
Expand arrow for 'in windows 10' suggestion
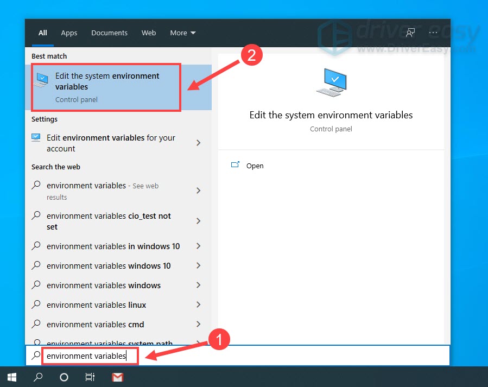click(198, 246)
